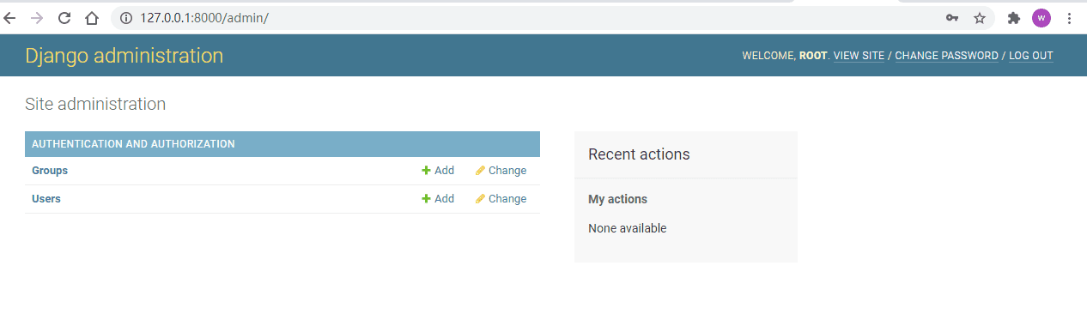
Task: Click the saved password key icon
Action: [x=952, y=18]
